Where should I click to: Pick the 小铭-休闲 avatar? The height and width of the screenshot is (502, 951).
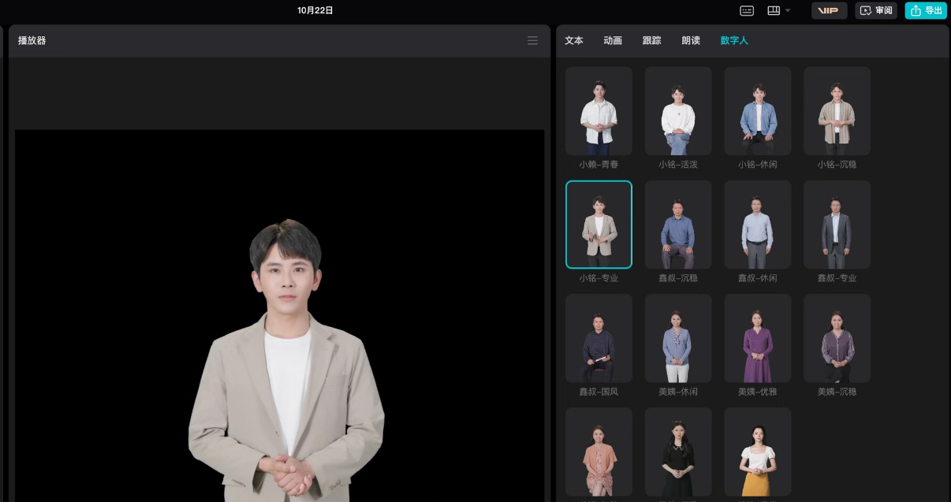click(x=758, y=111)
